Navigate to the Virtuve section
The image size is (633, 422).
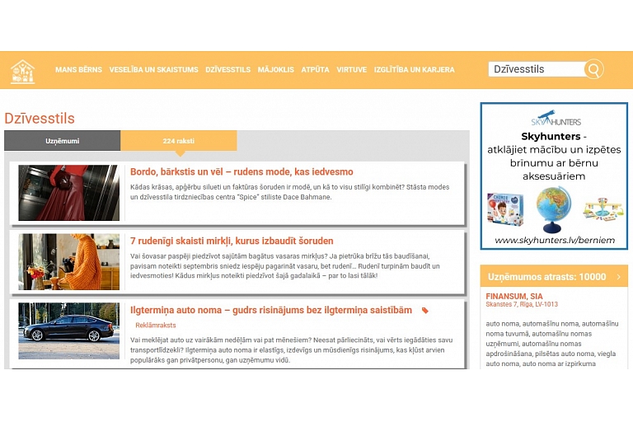point(351,70)
